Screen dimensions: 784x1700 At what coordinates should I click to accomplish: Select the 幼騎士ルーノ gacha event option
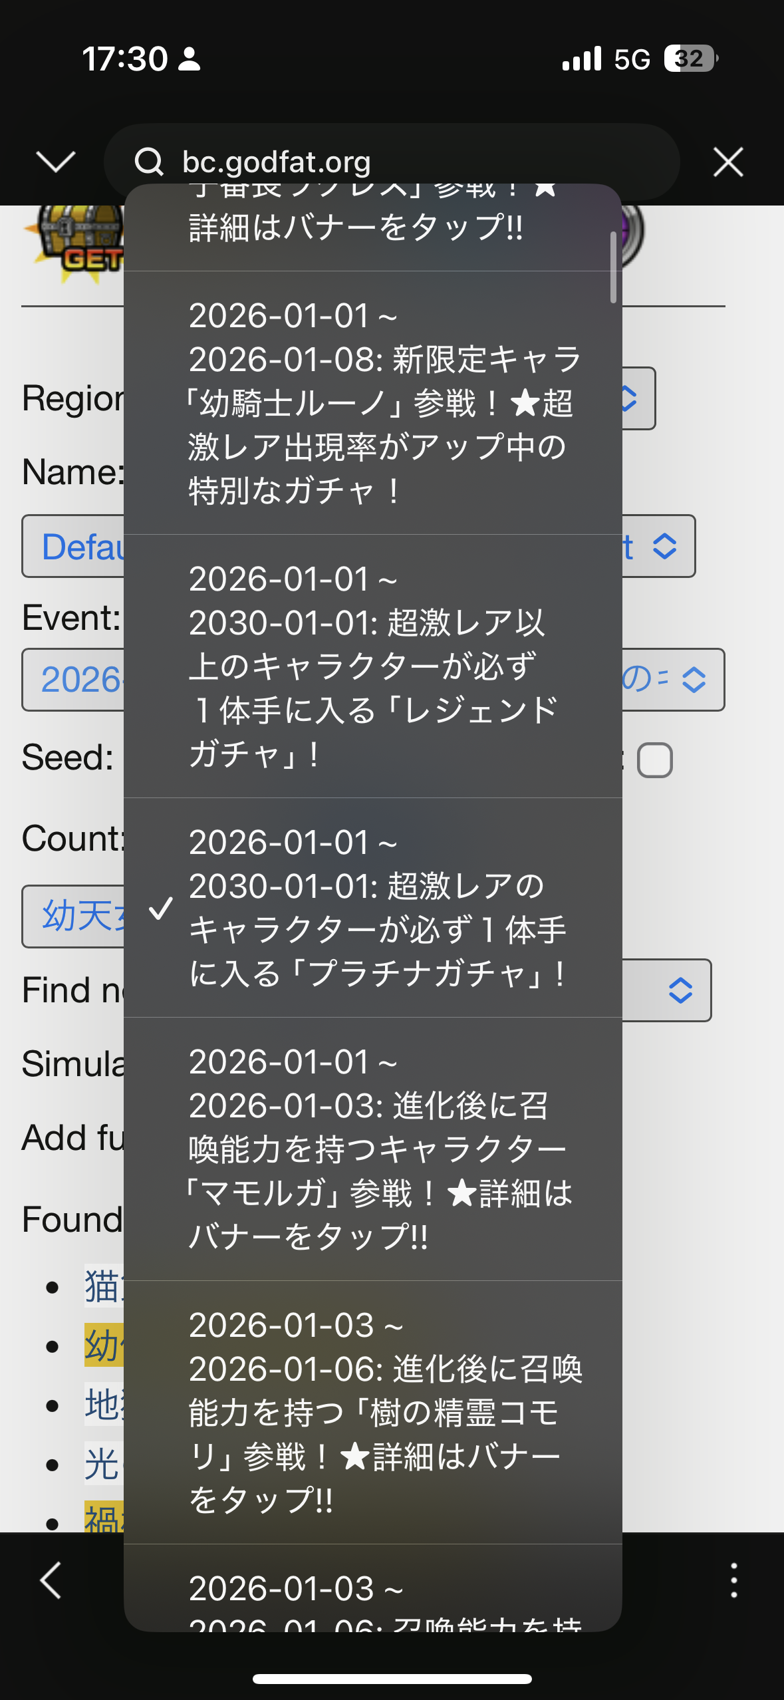384,402
